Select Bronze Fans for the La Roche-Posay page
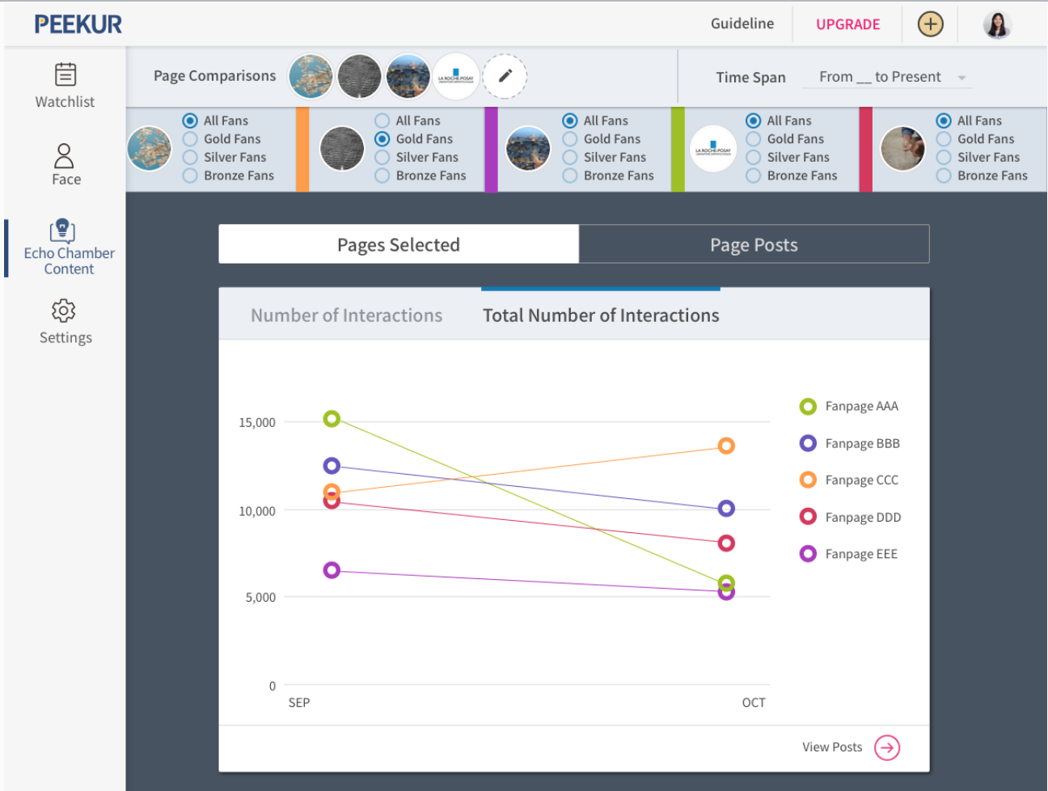1048x791 pixels. pos(754,176)
